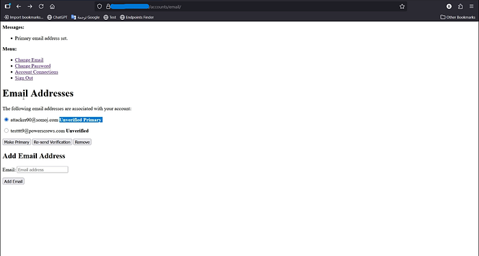Focus the Email address input field
Screen dimensions: 479x256
coord(42,170)
